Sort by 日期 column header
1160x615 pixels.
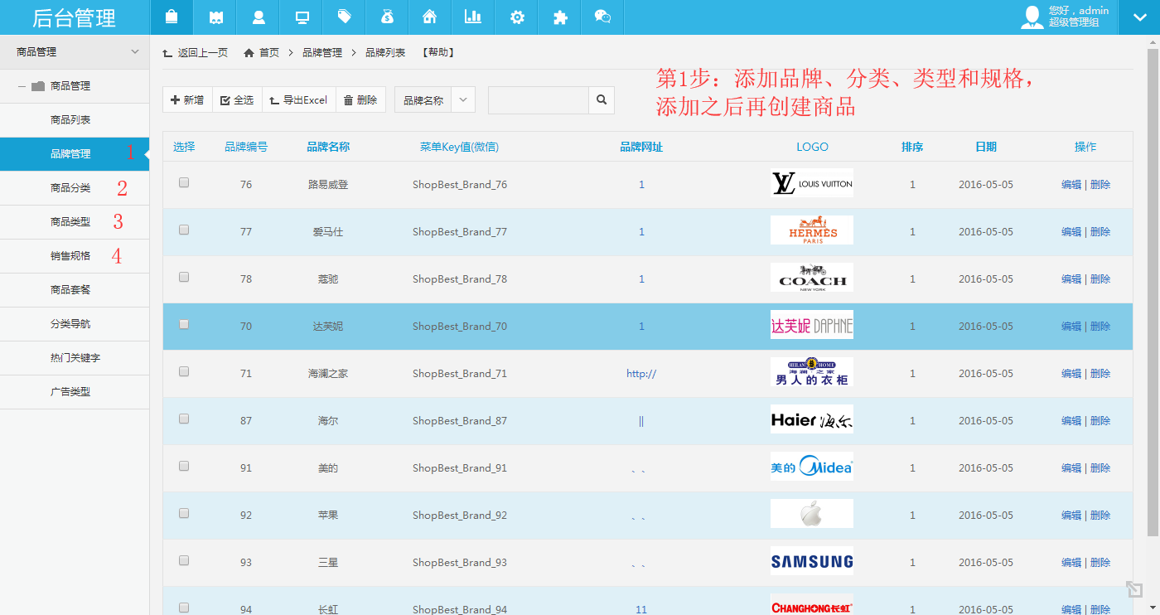point(986,147)
